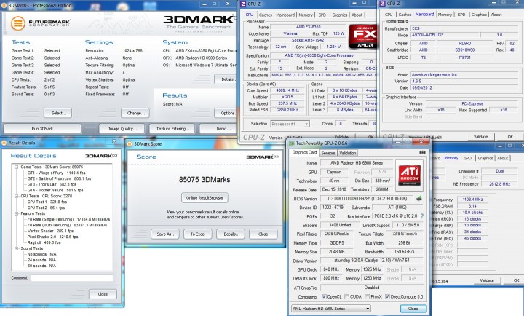Open the AMD Radeon HD 6900 Series card dropdown
Image resolution: width=524 pixels, height=316 pixels.
331,308
